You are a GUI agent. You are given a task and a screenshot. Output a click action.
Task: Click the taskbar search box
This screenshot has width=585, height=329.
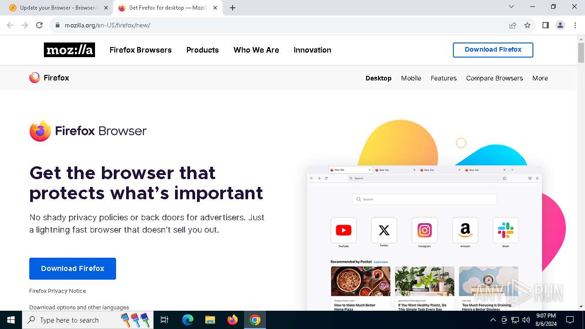click(87, 320)
